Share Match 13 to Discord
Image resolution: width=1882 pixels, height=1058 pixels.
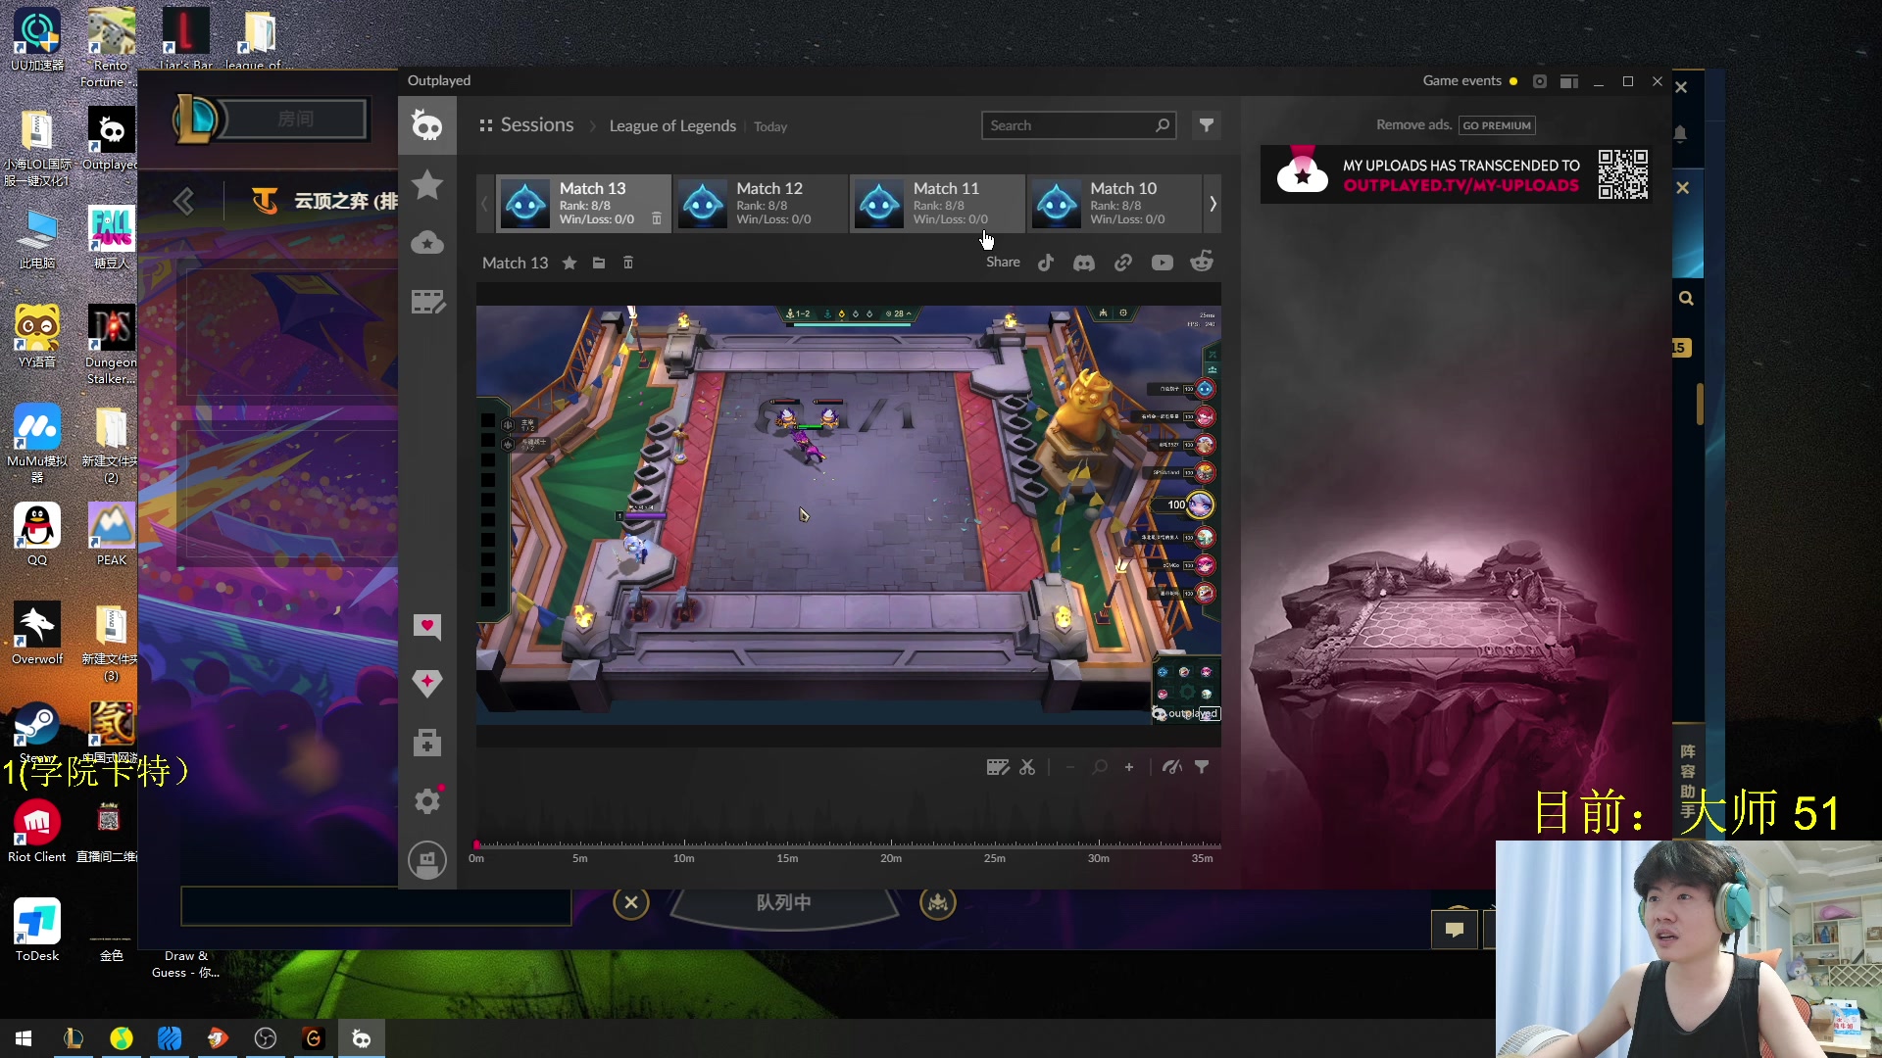point(1084,263)
